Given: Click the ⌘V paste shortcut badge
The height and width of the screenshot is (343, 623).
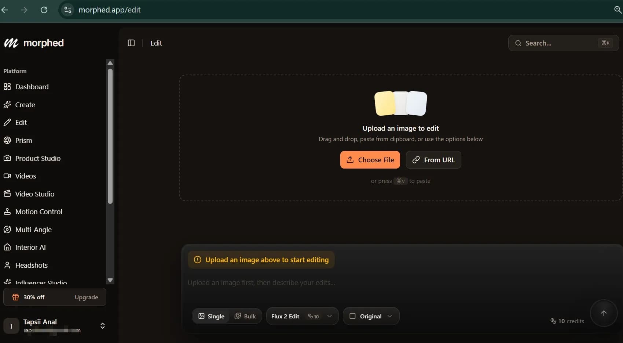Looking at the screenshot, I should pyautogui.click(x=400, y=181).
